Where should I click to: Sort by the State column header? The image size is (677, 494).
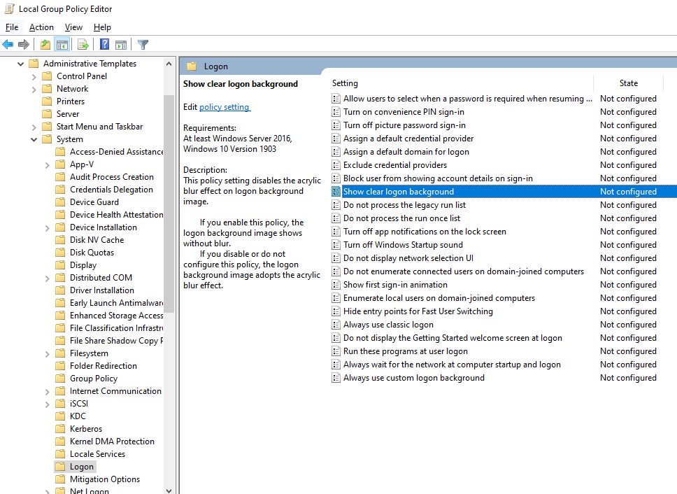(x=629, y=83)
